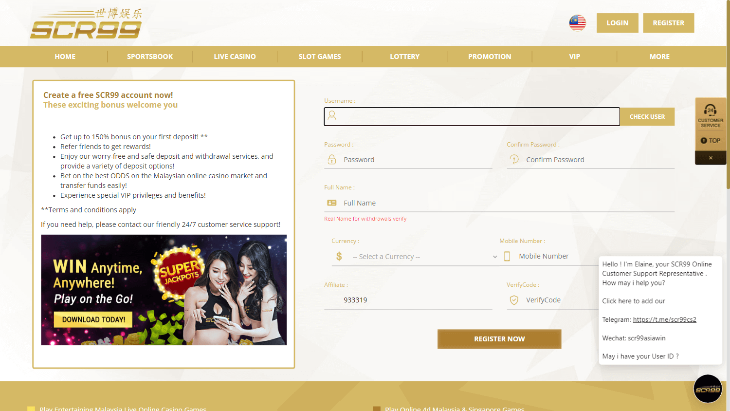Select the Malaysia flag language icon

click(578, 23)
